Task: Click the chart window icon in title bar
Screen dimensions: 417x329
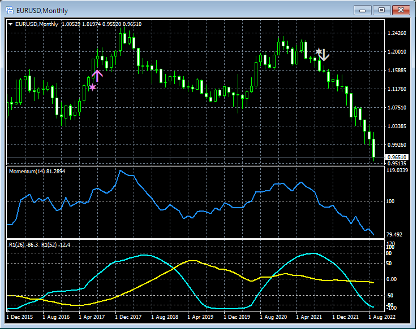Action: (10, 10)
